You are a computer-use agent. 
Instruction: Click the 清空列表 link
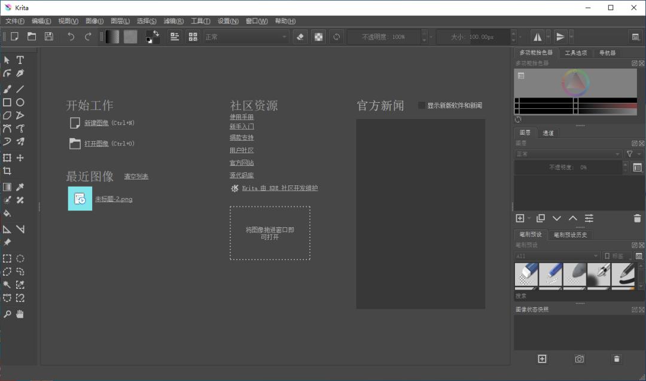(x=136, y=176)
